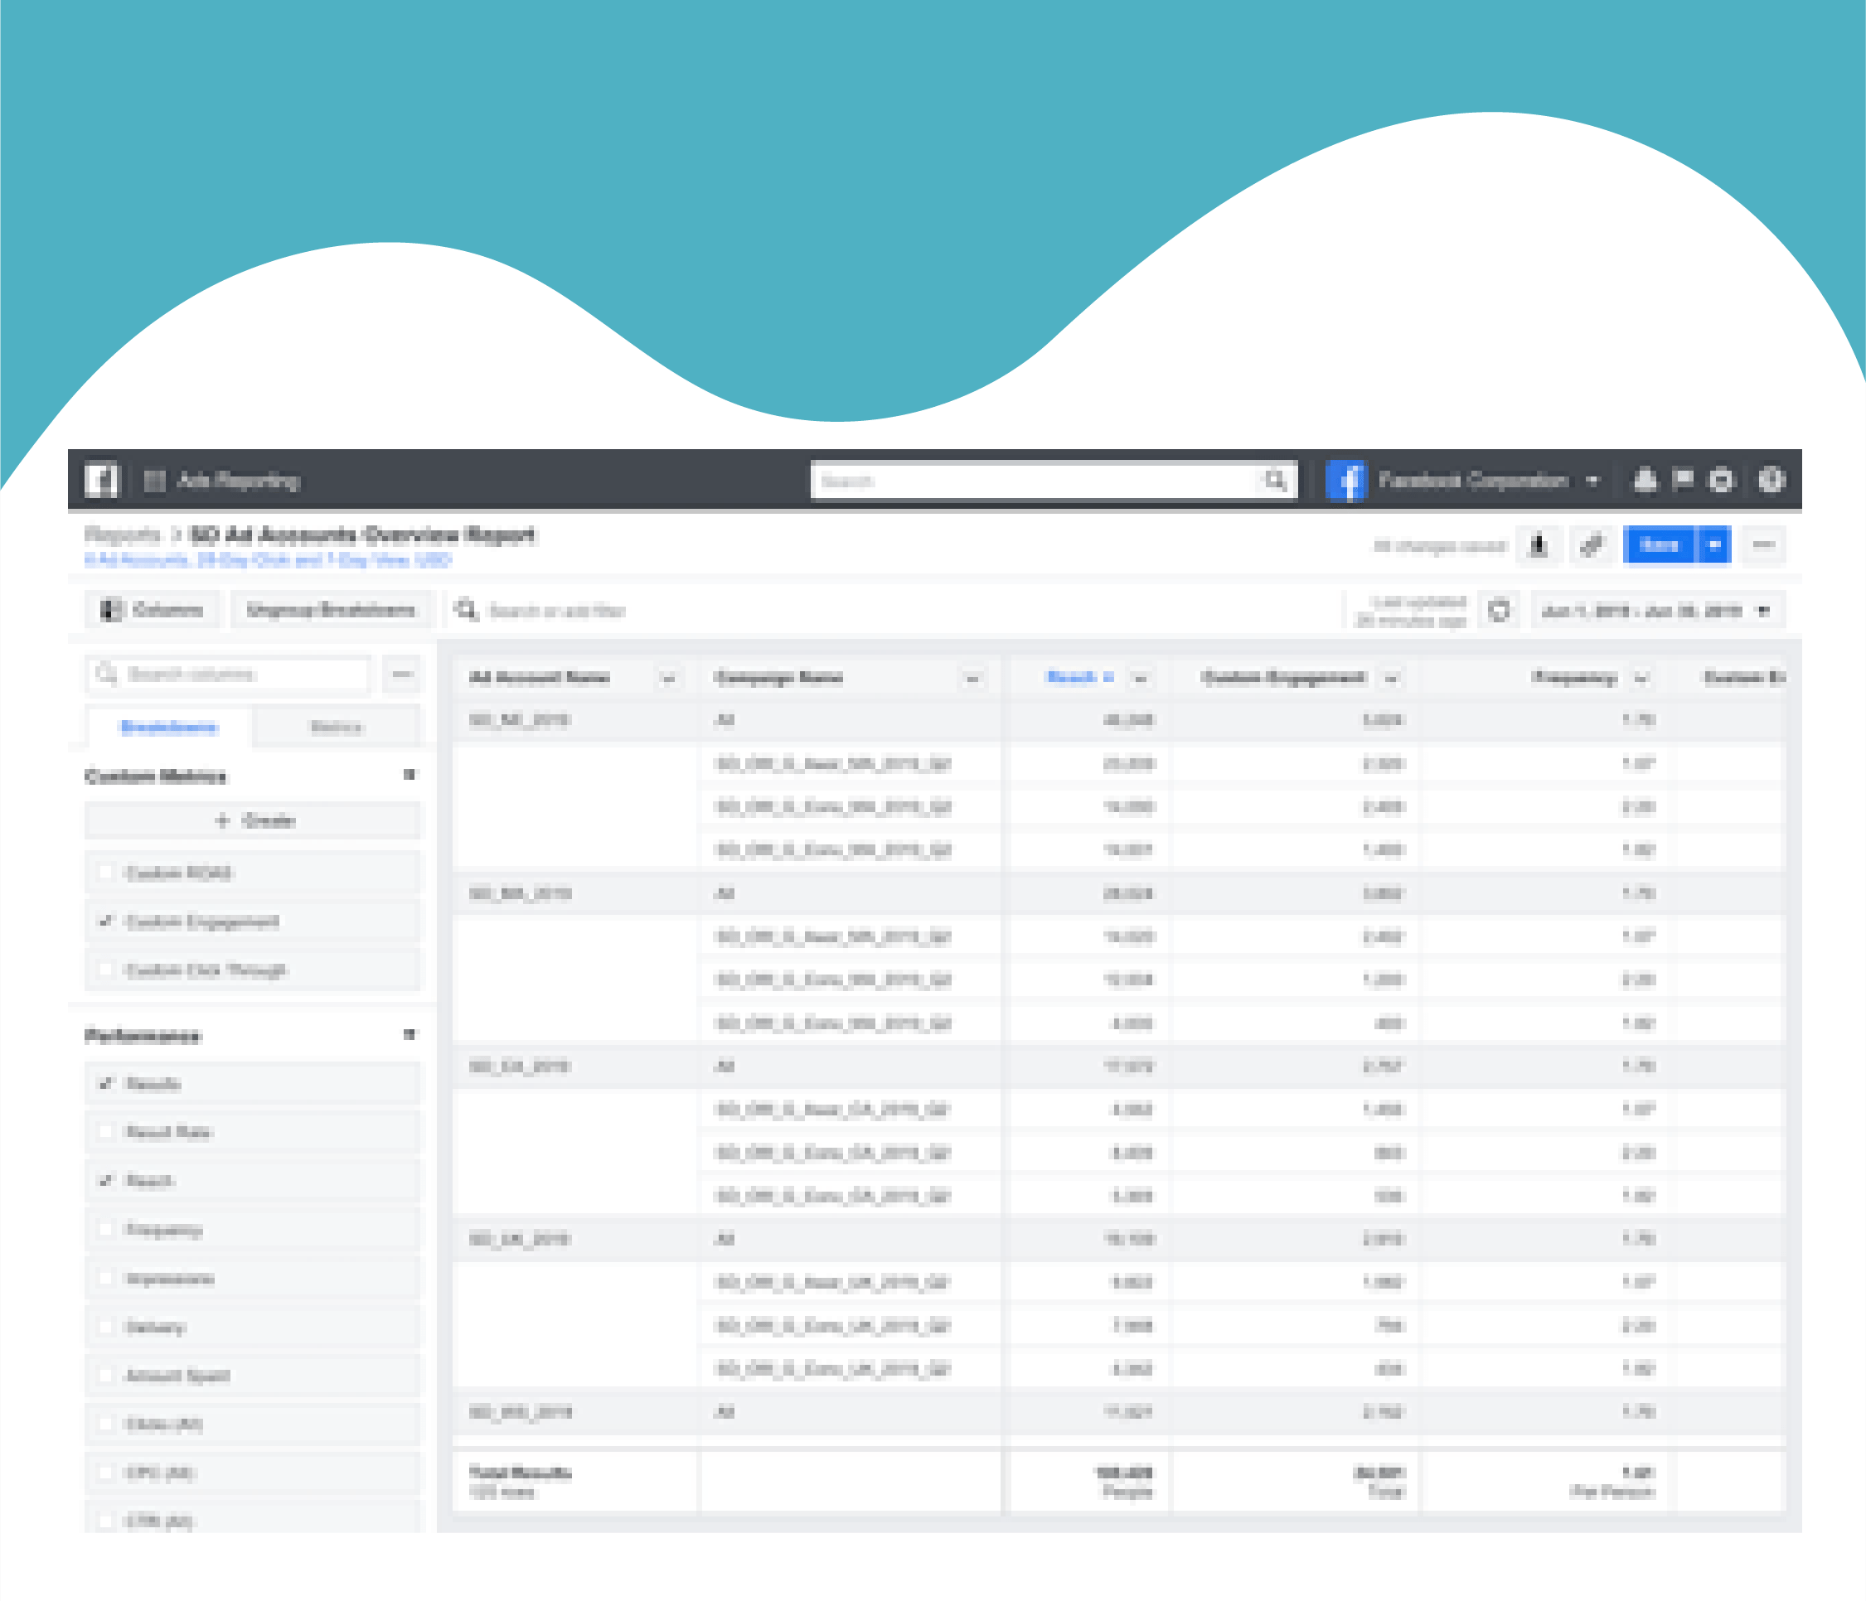Uncheck the Custom Engagement metric
This screenshot has height=1601, width=1866.
(106, 921)
